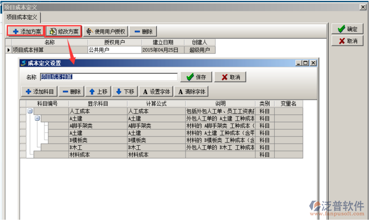Select the 项目成本定义 tab
This screenshot has width=369, height=221.
pos(22,17)
